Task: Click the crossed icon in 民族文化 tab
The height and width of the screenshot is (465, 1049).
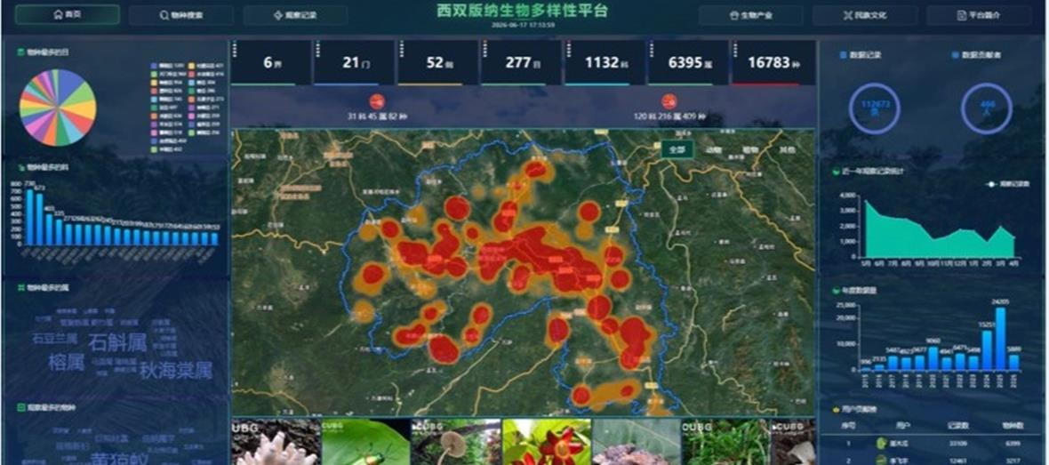Action: click(x=847, y=15)
